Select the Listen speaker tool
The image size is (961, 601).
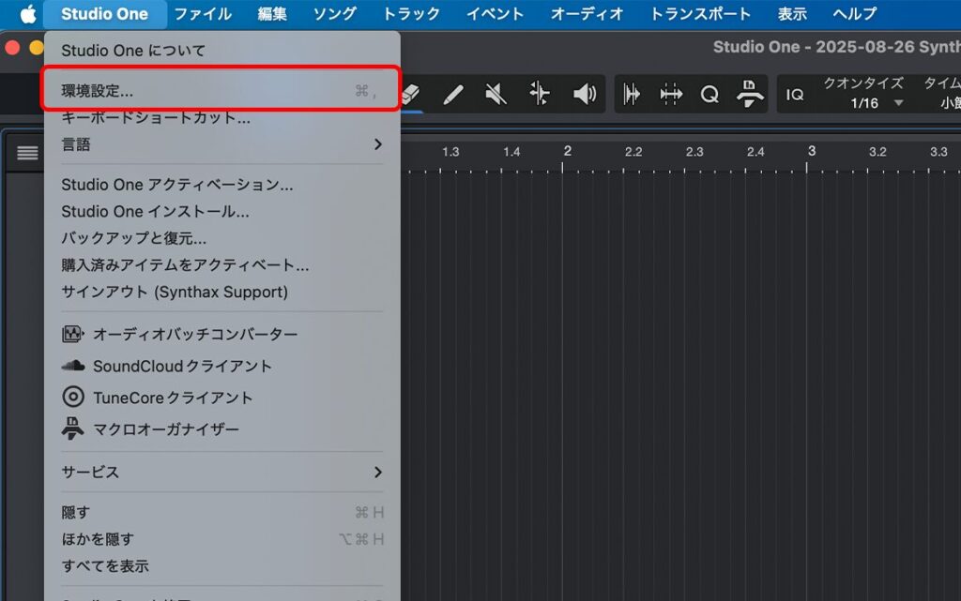click(585, 94)
